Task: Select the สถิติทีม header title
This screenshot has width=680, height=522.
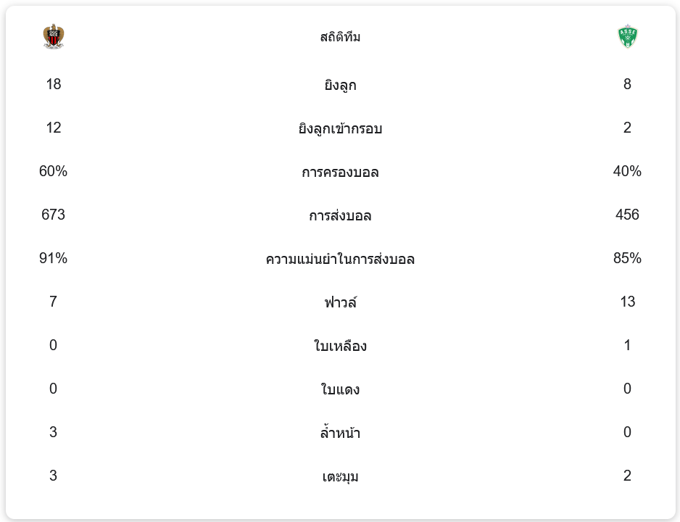Action: [340, 37]
